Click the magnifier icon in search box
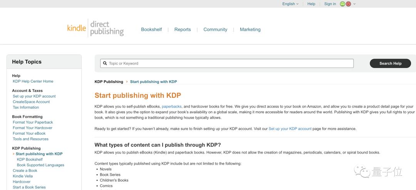 pos(105,63)
